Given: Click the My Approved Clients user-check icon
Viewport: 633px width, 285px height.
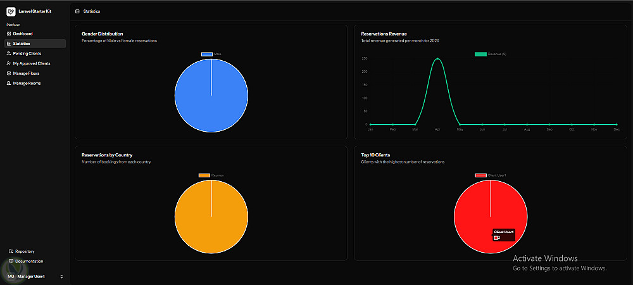Looking at the screenshot, I should coord(9,63).
